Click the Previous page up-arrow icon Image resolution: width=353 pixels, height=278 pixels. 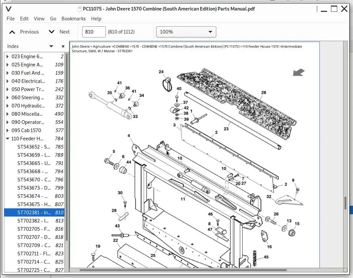coord(12,32)
